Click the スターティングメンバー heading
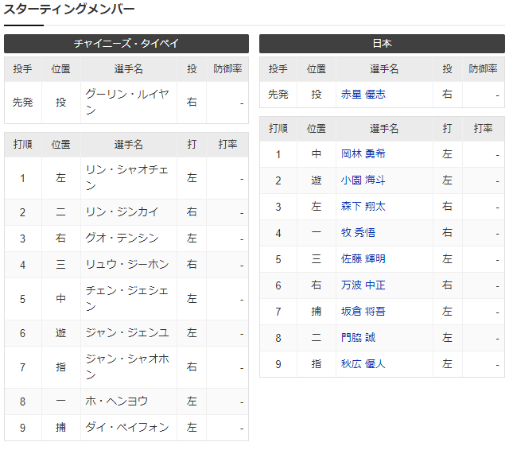 click(69, 9)
